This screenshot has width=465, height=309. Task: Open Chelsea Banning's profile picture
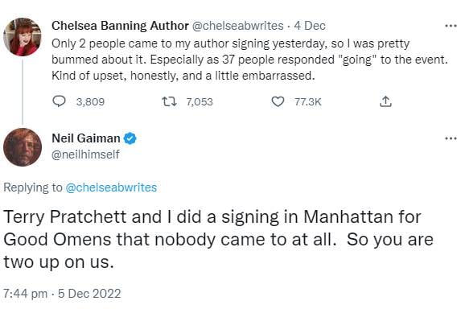(23, 37)
